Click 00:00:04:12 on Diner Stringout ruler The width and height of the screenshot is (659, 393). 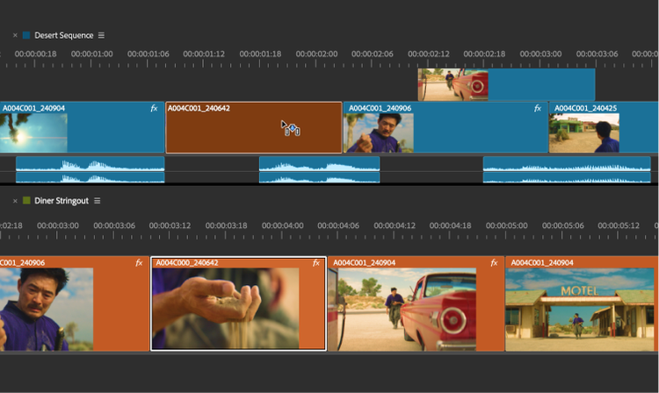tap(395, 225)
